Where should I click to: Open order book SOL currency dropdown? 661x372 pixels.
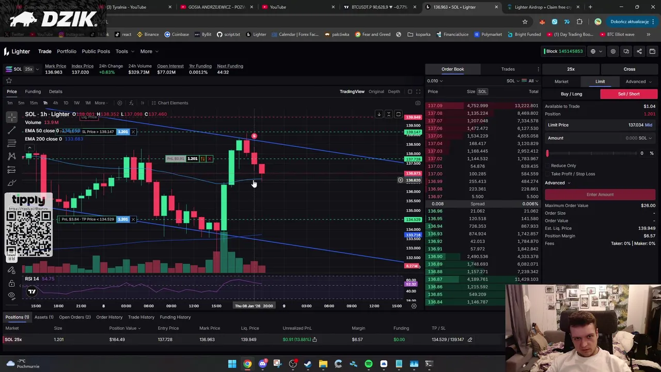point(513,81)
